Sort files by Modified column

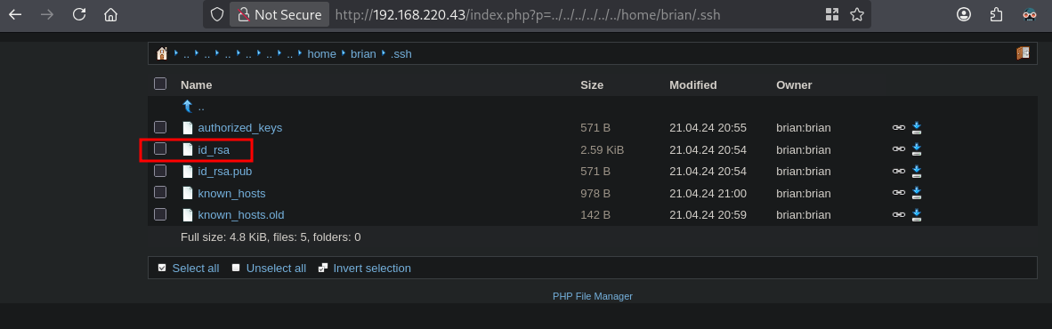(x=693, y=85)
